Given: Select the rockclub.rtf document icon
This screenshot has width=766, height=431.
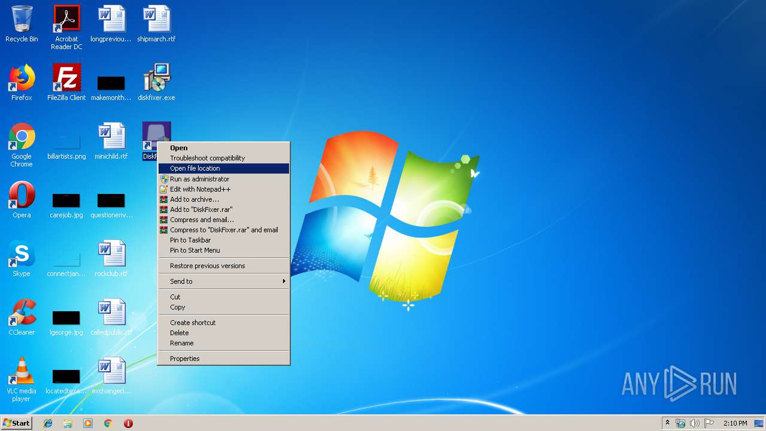Looking at the screenshot, I should 111,259.
